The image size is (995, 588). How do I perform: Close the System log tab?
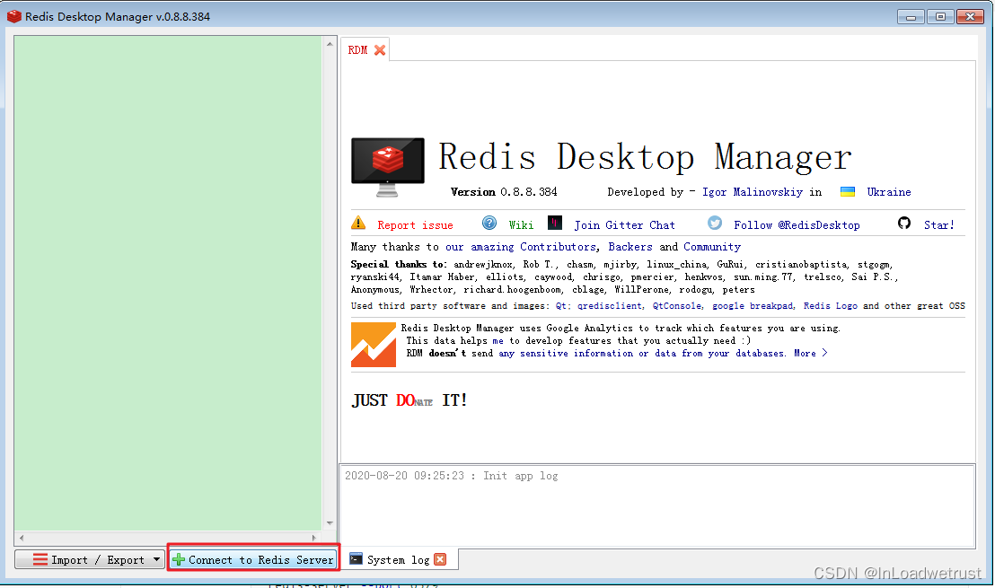tap(440, 558)
